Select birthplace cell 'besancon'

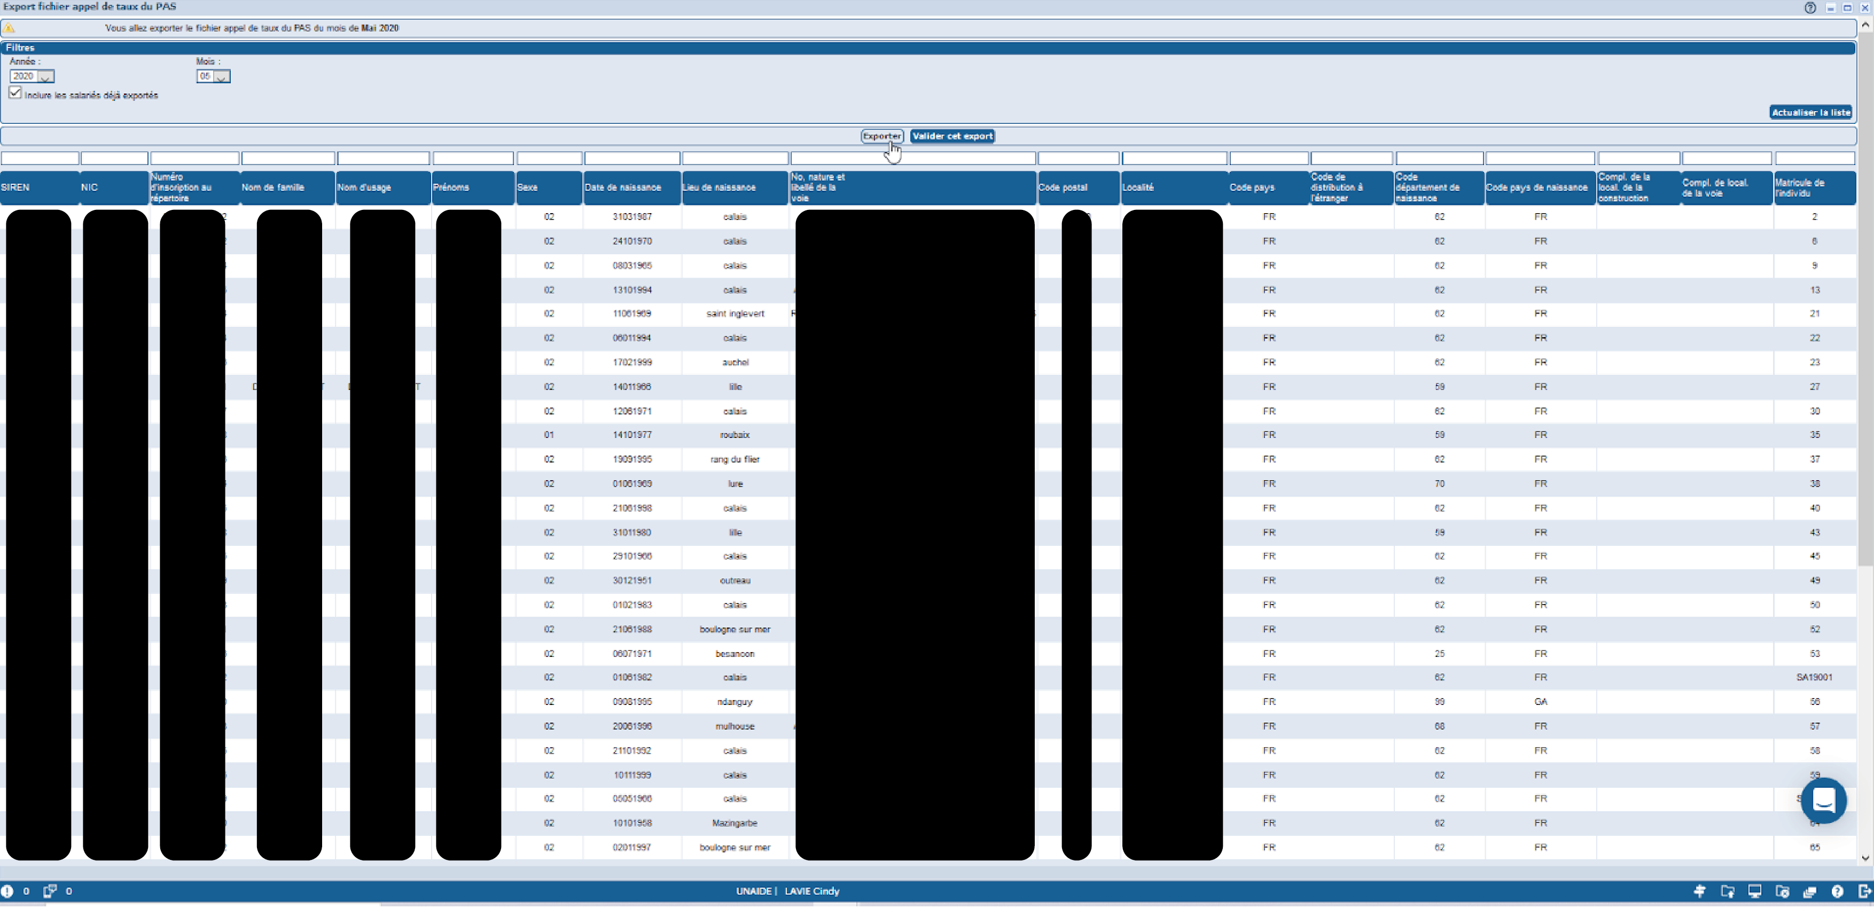[736, 654]
